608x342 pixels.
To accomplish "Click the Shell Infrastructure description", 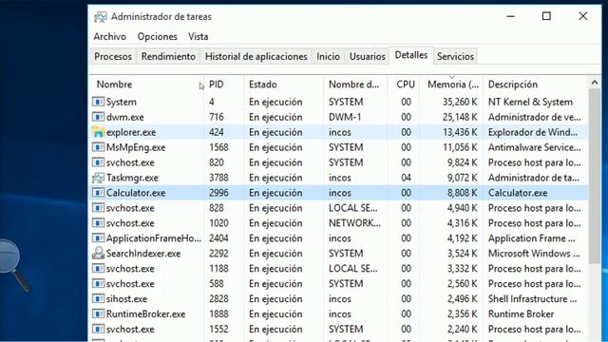I will coord(532,299).
